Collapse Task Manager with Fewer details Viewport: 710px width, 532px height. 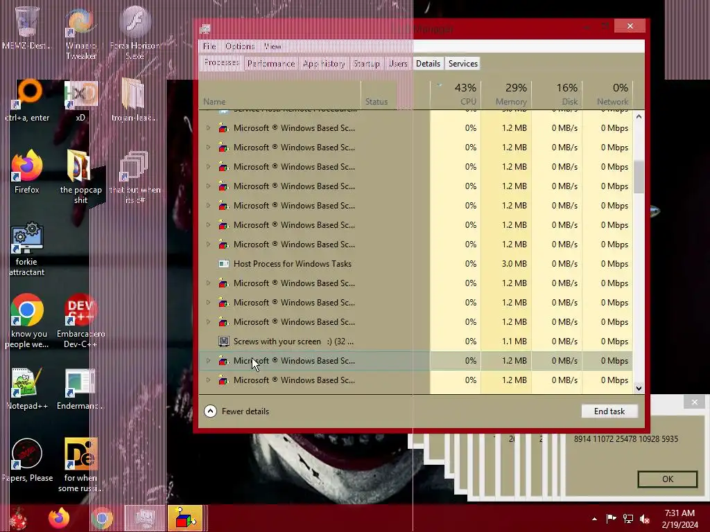236,411
